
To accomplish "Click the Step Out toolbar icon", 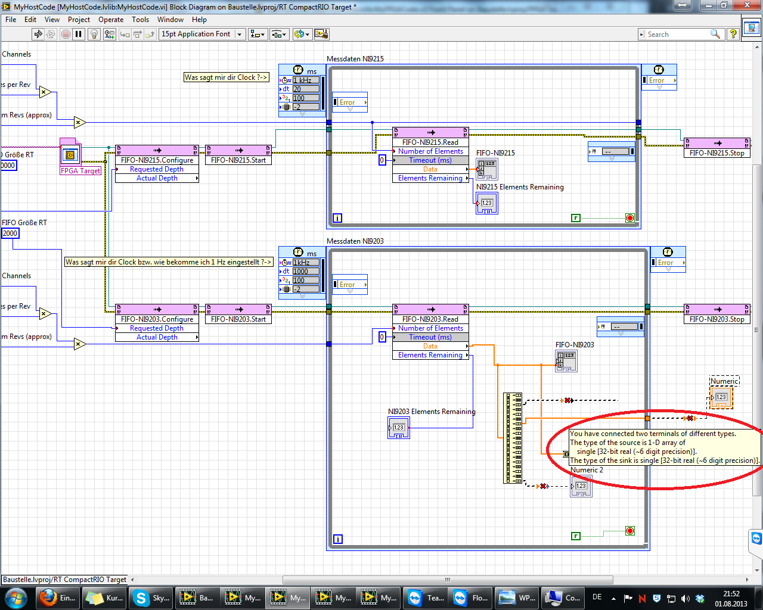I will (150, 34).
